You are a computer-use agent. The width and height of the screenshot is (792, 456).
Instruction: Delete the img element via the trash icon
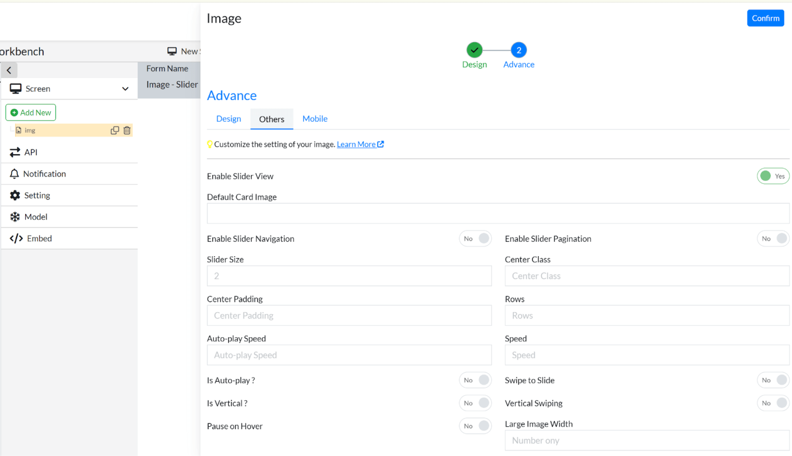coord(127,130)
